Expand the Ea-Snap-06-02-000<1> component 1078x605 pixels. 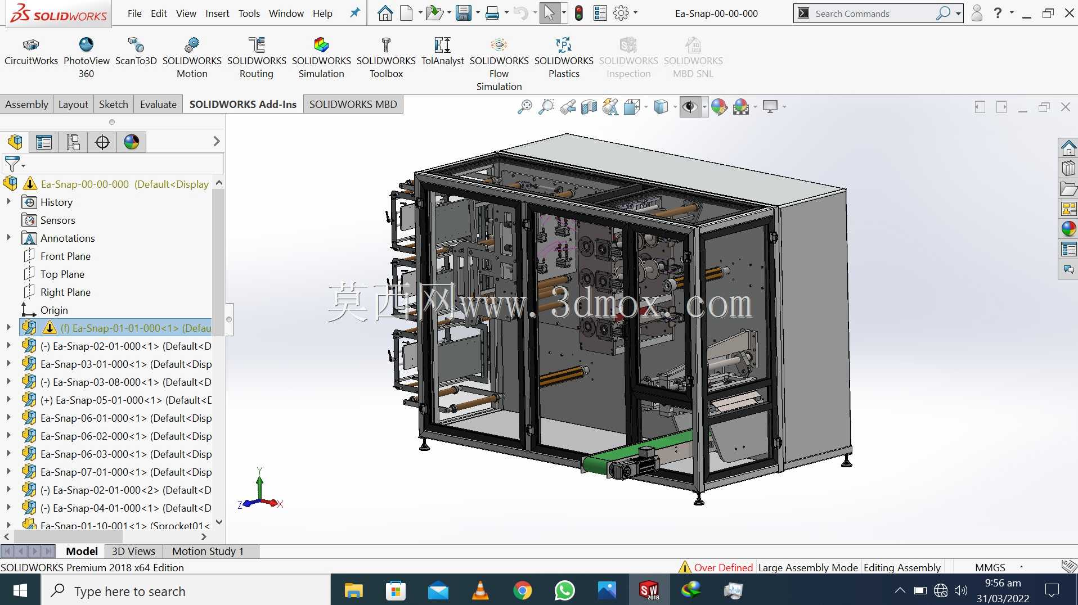pos(8,435)
